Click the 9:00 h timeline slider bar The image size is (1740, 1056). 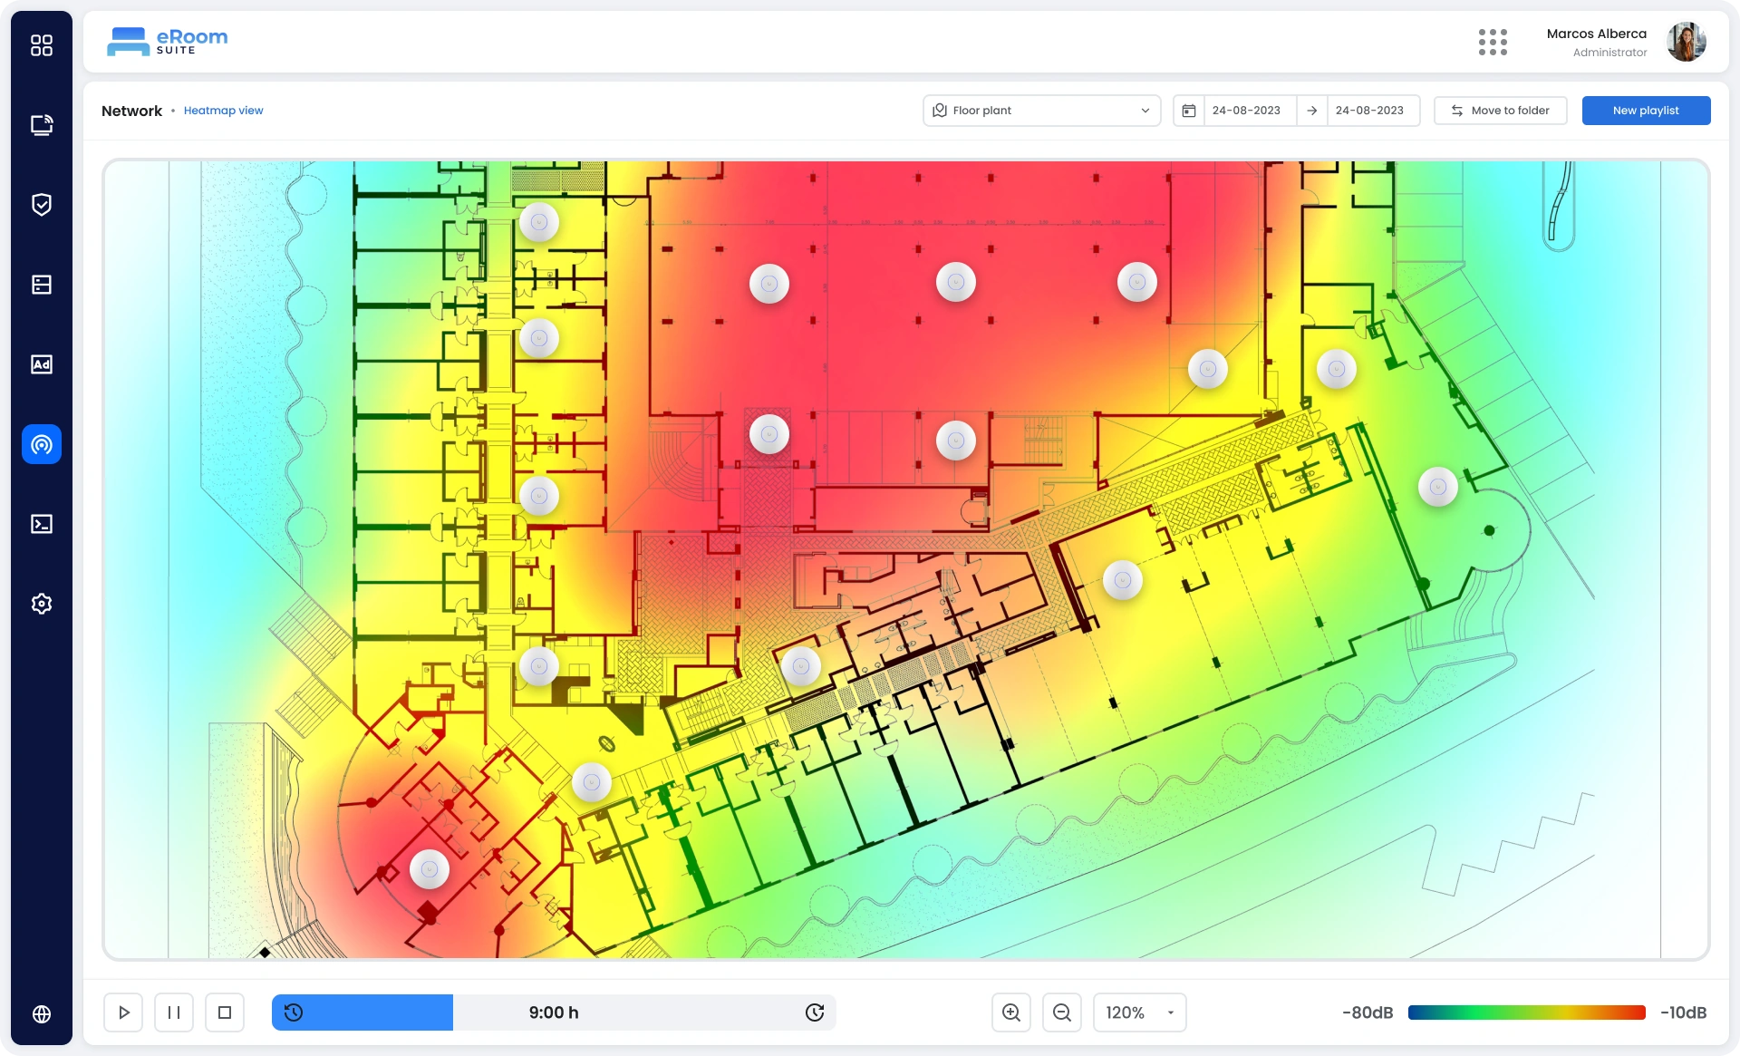(554, 1012)
